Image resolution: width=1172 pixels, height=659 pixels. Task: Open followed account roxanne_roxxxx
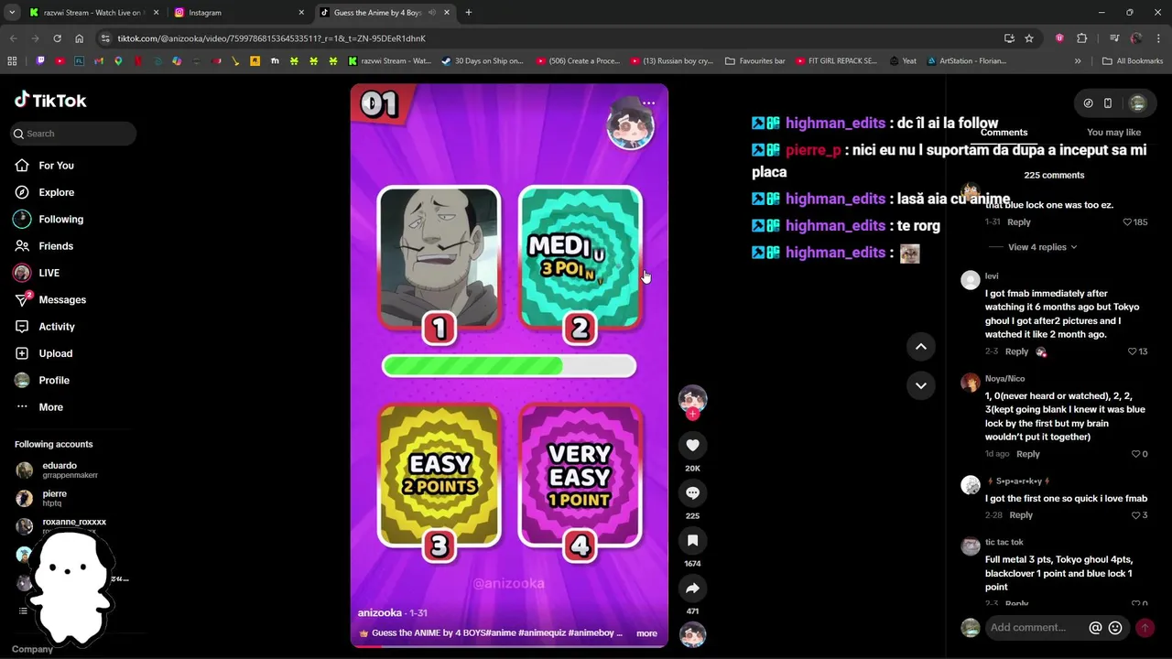(73, 525)
